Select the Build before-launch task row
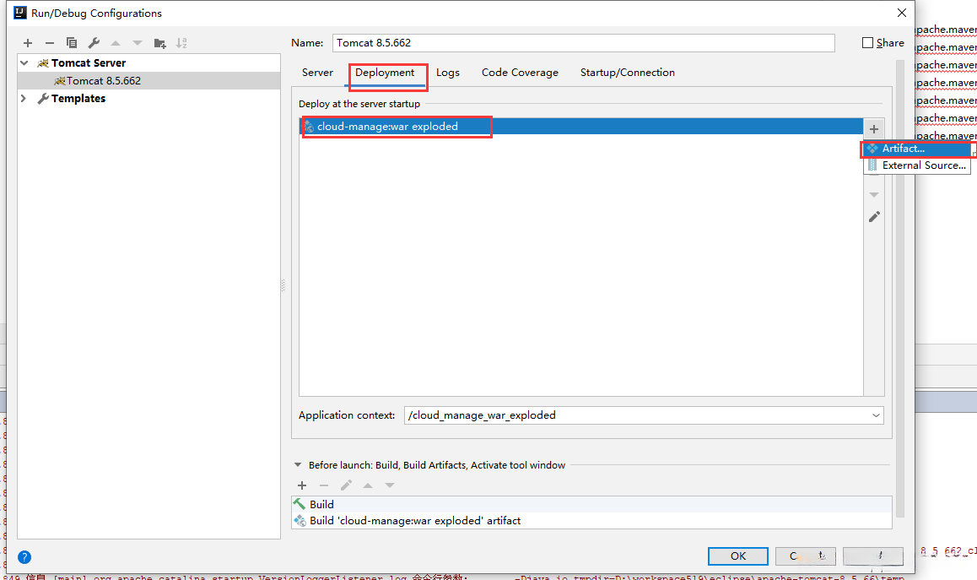 click(591, 504)
